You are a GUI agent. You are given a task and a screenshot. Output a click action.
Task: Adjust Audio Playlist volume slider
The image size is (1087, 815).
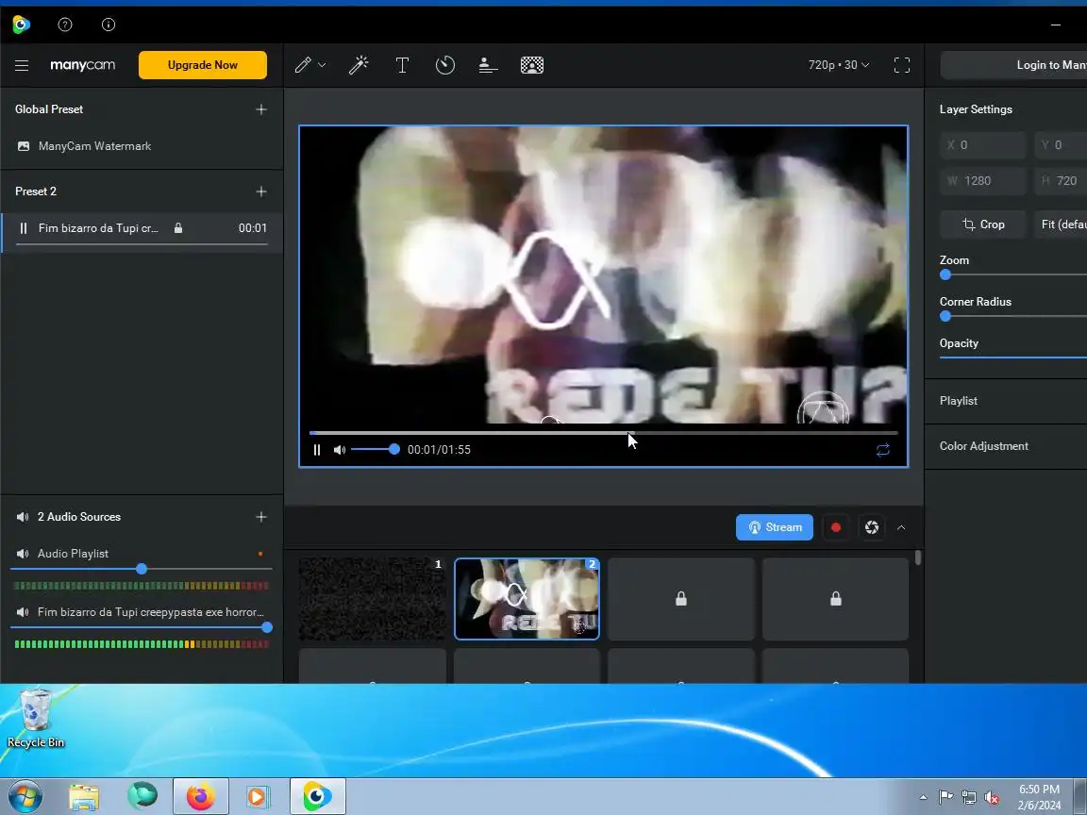tap(142, 569)
